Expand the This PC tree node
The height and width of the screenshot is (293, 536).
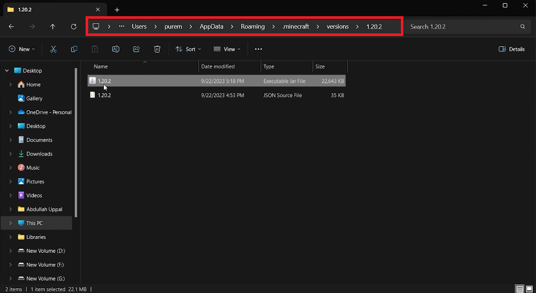(10, 223)
